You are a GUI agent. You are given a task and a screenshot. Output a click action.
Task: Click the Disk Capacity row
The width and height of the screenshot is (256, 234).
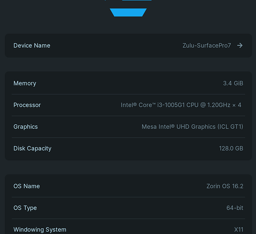pos(128,148)
